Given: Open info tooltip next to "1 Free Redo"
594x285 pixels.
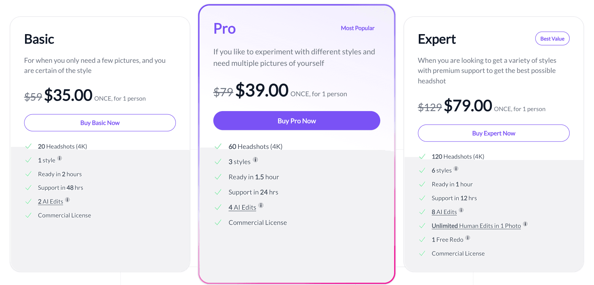Looking at the screenshot, I should (468, 238).
